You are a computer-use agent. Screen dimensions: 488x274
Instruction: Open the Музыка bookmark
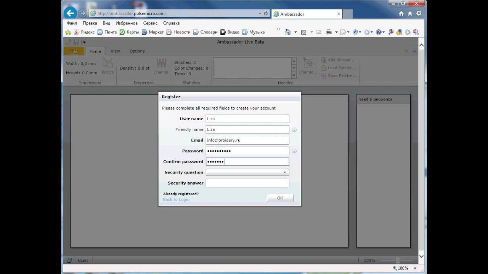click(254, 32)
